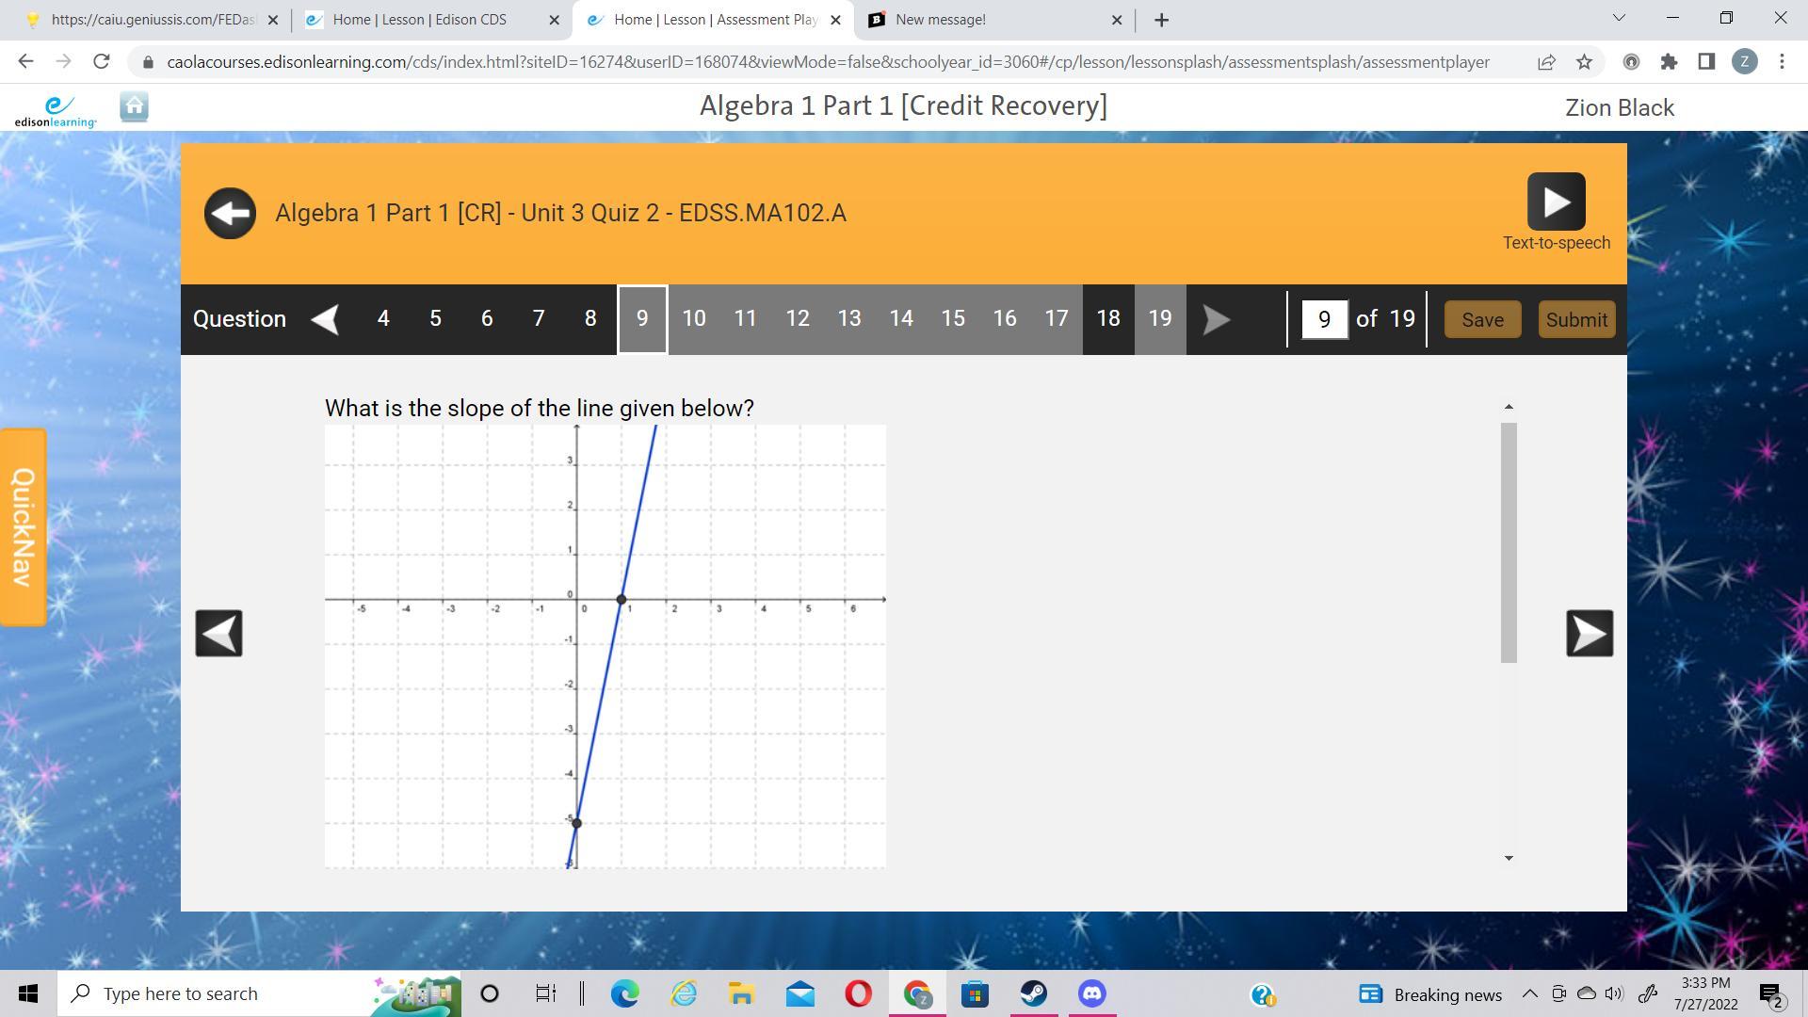Click the home icon next to the Edison logo
The image size is (1808, 1017).
[x=135, y=107]
